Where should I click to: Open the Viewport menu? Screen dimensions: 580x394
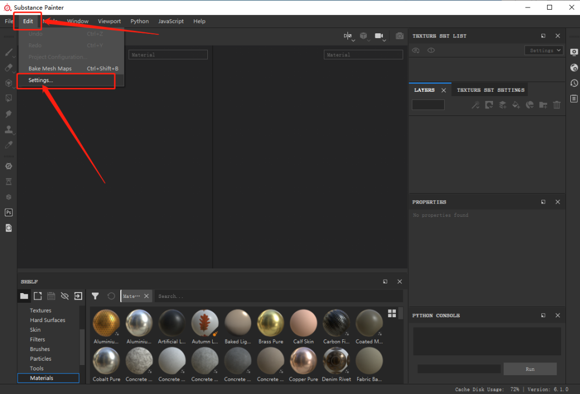coord(109,21)
